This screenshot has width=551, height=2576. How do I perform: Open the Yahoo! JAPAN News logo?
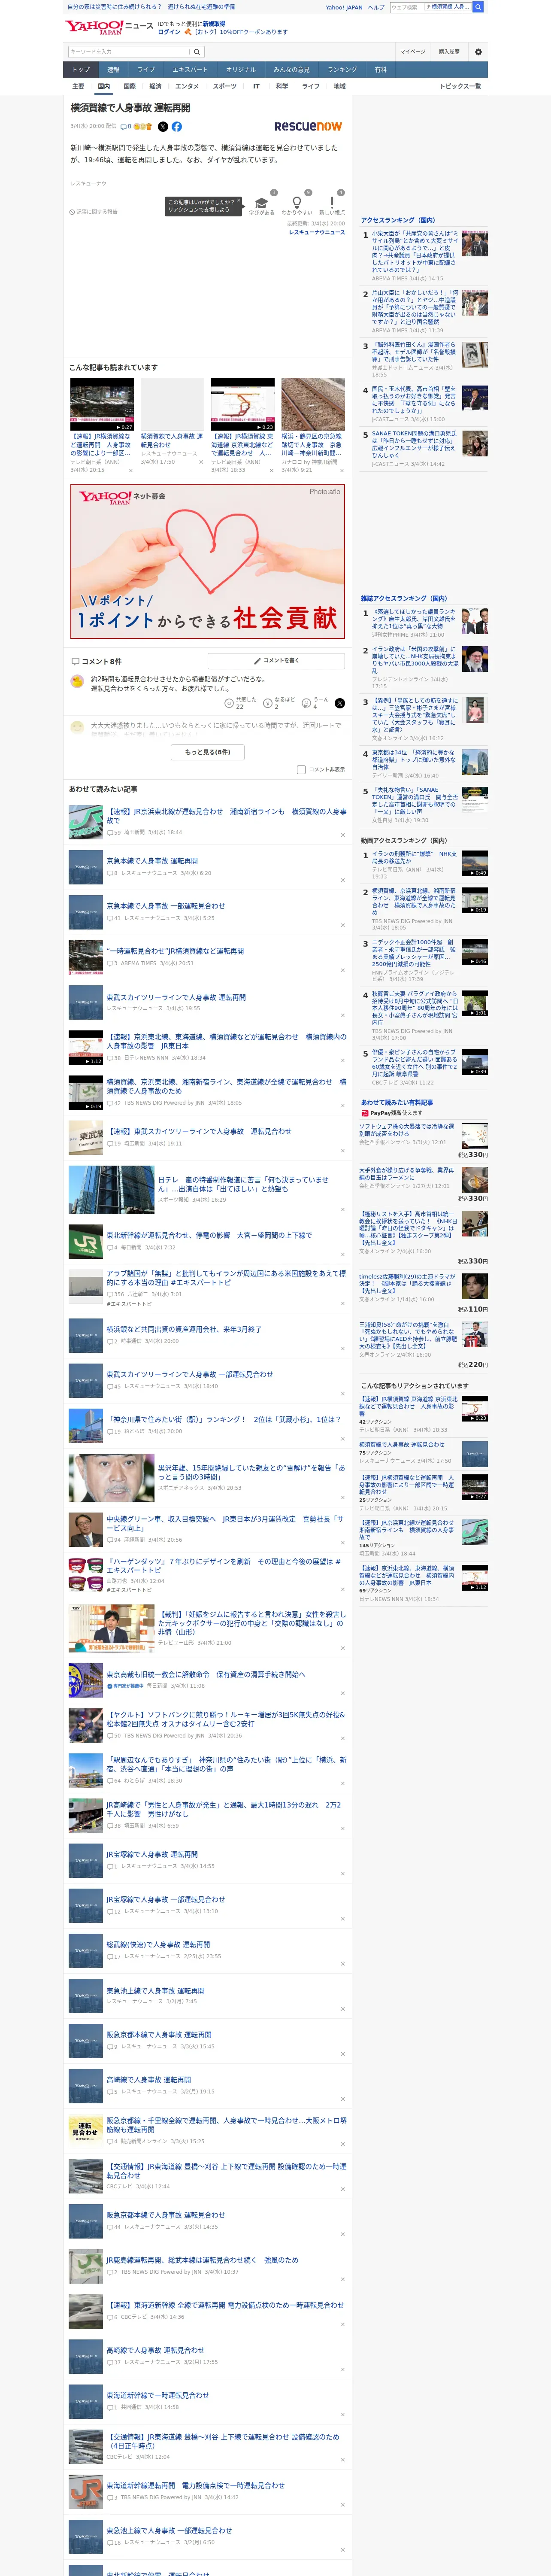pos(110,27)
